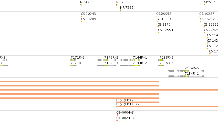Select the 7134R-6 transcript model
Viewport: 218px width, 122px height.
click(x=186, y=71)
